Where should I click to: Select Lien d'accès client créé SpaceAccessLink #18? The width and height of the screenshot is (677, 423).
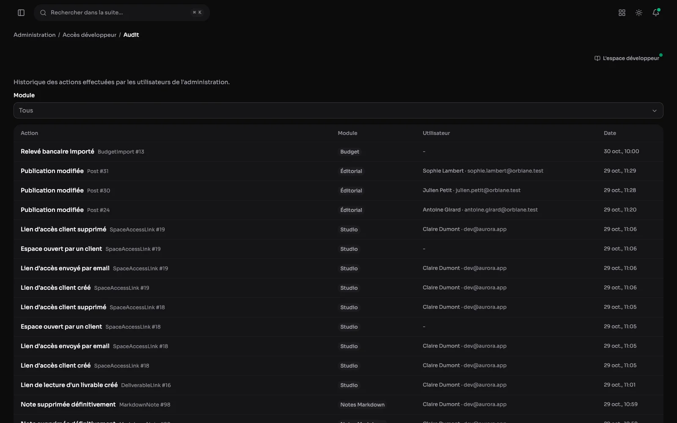click(x=338, y=365)
